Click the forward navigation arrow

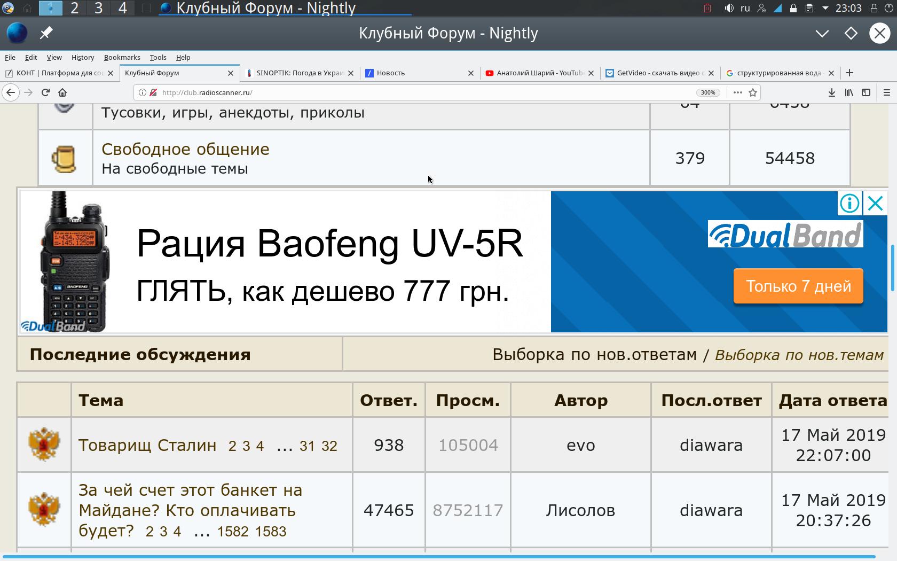[28, 92]
